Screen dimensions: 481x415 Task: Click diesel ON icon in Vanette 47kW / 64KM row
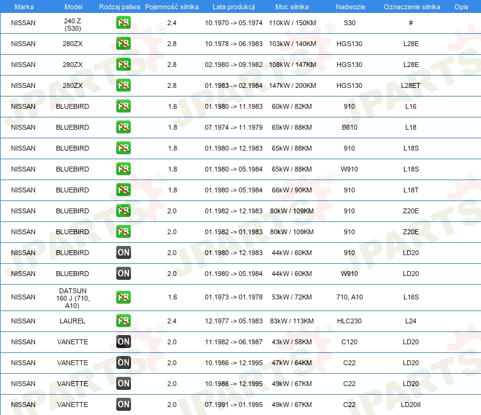[x=123, y=363]
